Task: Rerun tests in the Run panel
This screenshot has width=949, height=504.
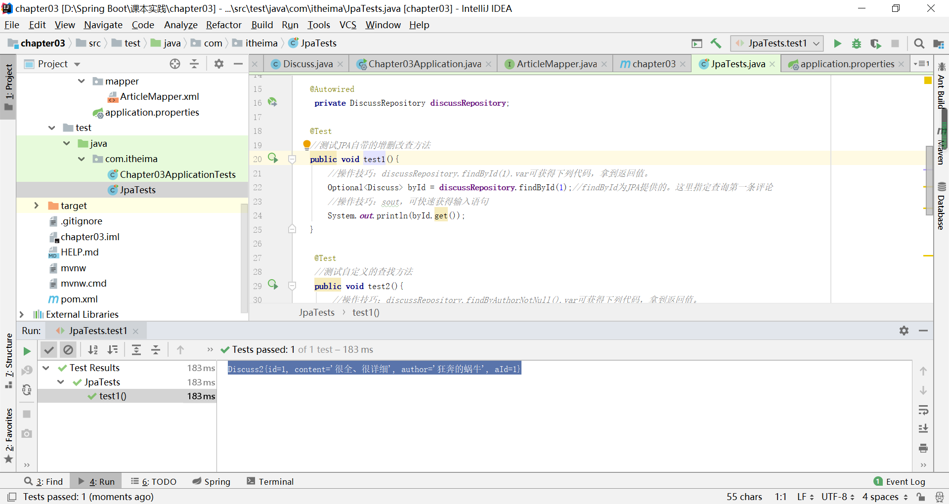Action: (x=27, y=350)
